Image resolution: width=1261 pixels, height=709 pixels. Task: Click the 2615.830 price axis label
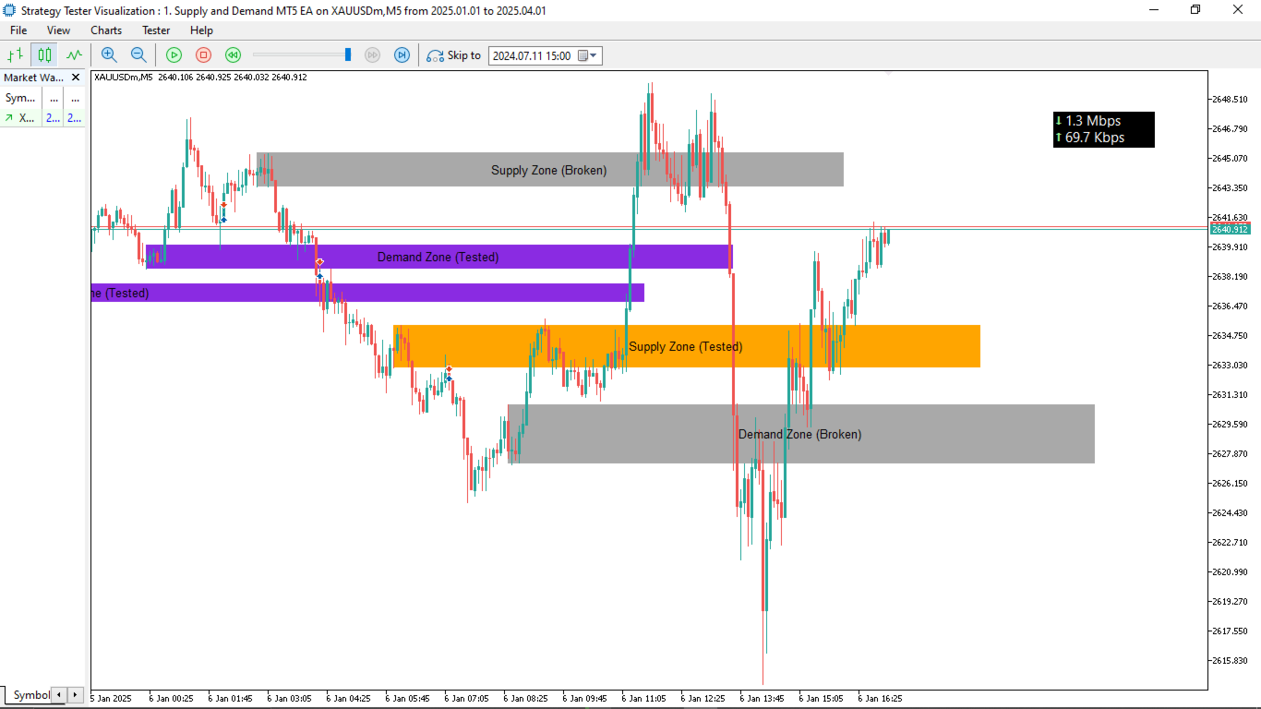click(1229, 660)
